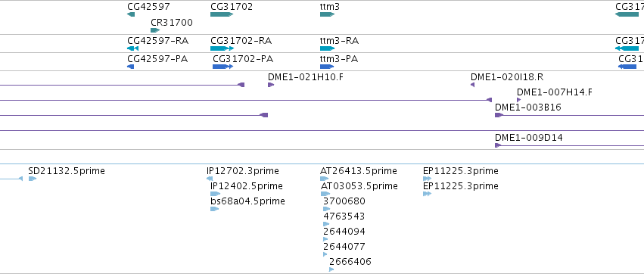The image size is (644, 274).
Task: Select the EP11225.3prime top EST glyph
Action: pyautogui.click(x=427, y=179)
